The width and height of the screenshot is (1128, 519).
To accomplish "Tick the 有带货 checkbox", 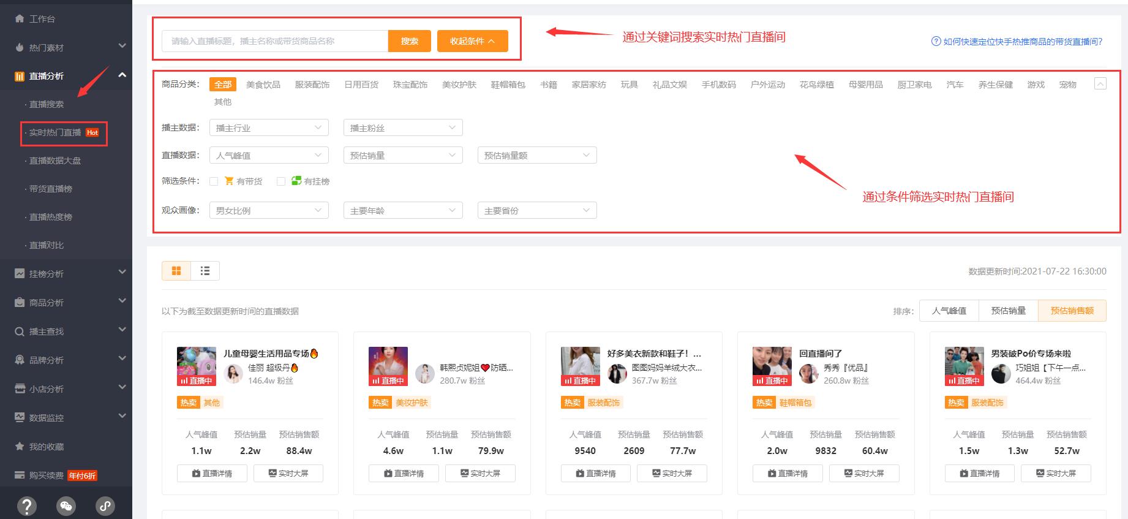I will coord(214,181).
